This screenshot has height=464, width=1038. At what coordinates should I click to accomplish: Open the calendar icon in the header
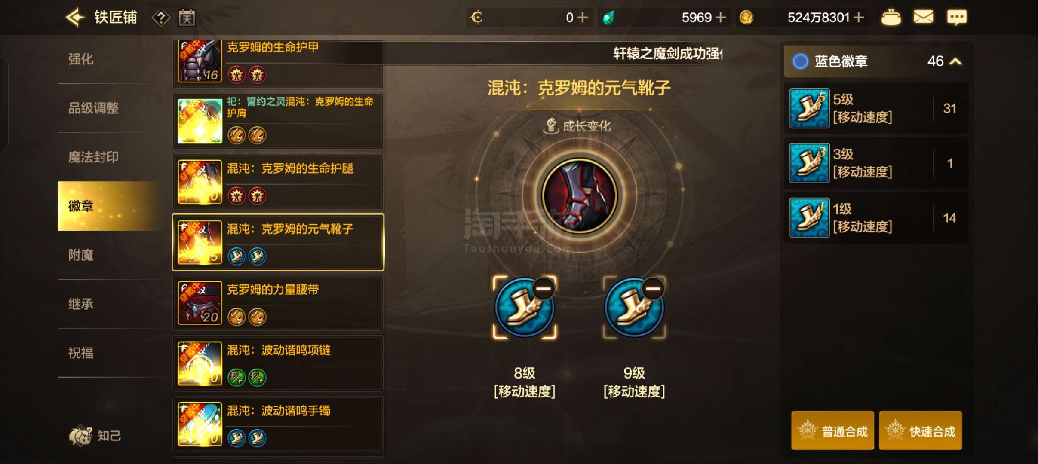point(187,18)
